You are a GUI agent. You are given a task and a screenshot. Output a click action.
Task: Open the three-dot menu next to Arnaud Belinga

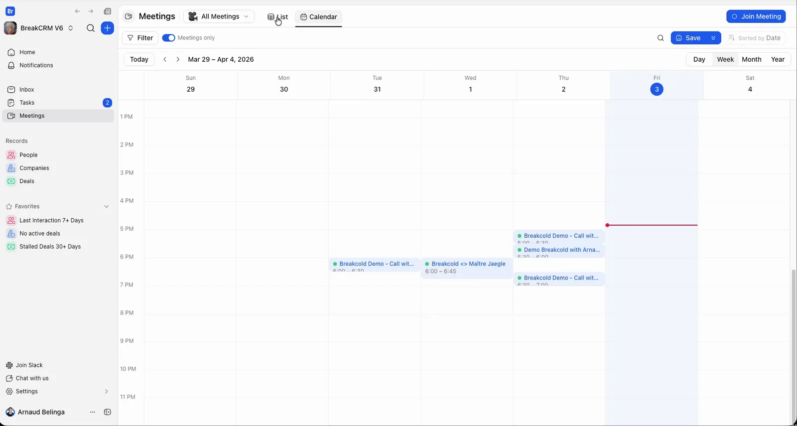[92, 412]
